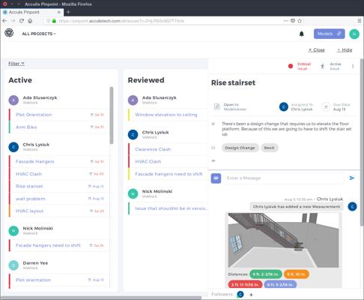
Task: Open the issue's three-dot options menu
Action: pyautogui.click(x=353, y=66)
